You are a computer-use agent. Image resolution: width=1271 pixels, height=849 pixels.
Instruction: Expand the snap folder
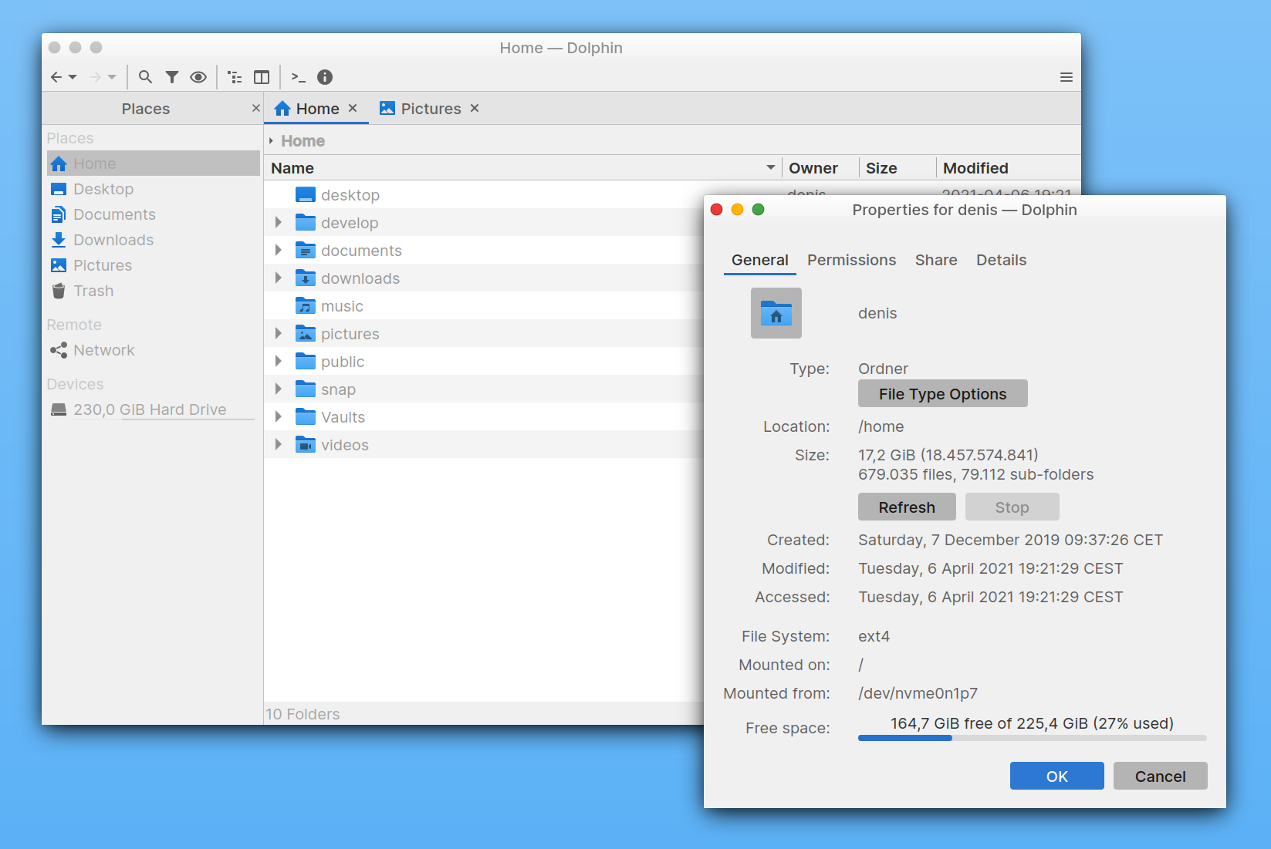[279, 389]
